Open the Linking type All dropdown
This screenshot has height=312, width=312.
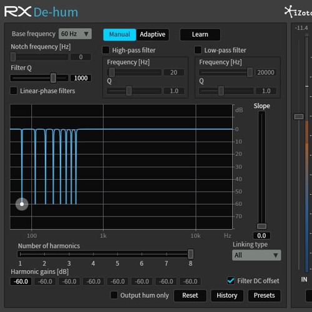pyautogui.click(x=256, y=255)
